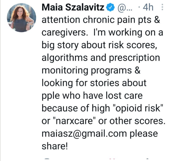The width and height of the screenshot is (172, 161).
Task: Click the blue verified badge
Action: coord(111,7)
